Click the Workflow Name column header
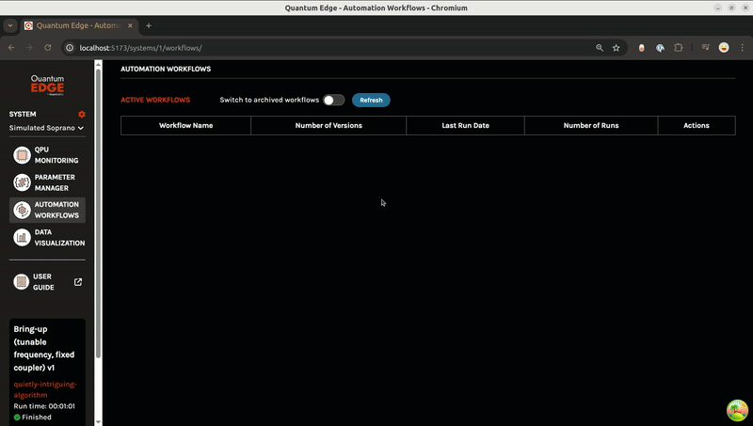Viewport: 753px width, 426px height. pos(185,125)
